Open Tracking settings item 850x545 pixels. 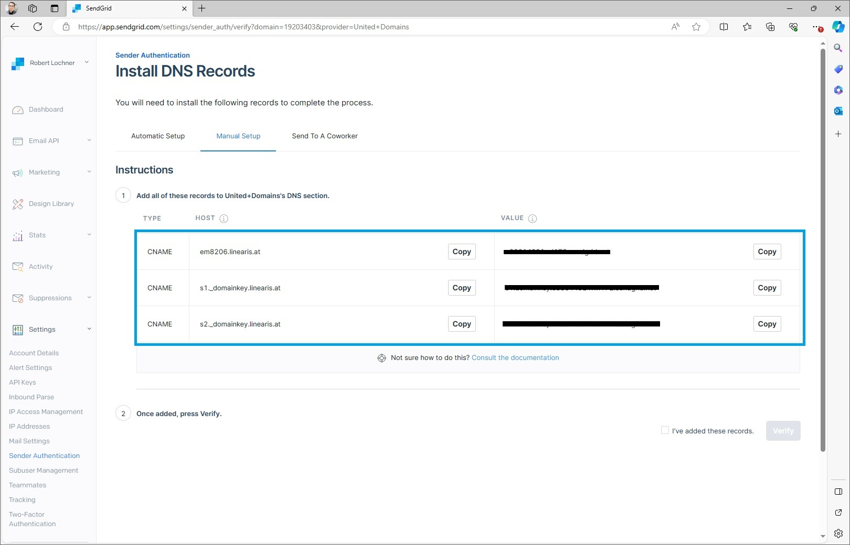point(22,500)
